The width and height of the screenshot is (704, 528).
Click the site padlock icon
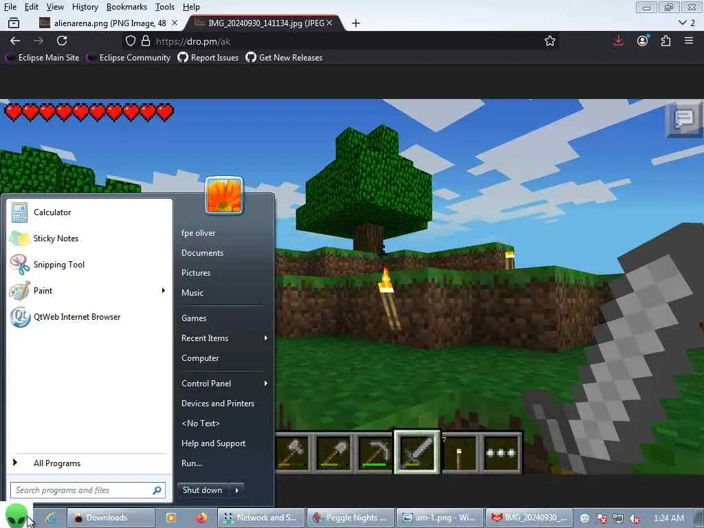click(146, 41)
